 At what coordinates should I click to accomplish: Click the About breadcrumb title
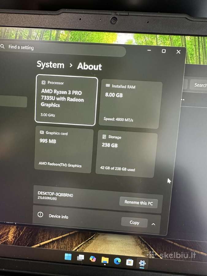[x=90, y=66]
